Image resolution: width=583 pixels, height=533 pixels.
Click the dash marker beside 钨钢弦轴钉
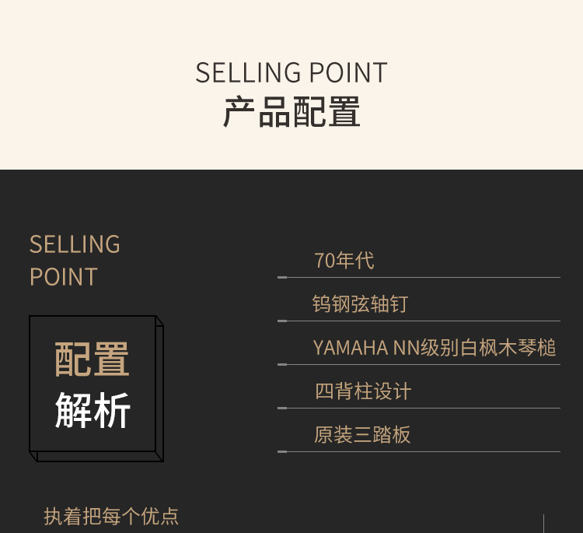pos(282,321)
